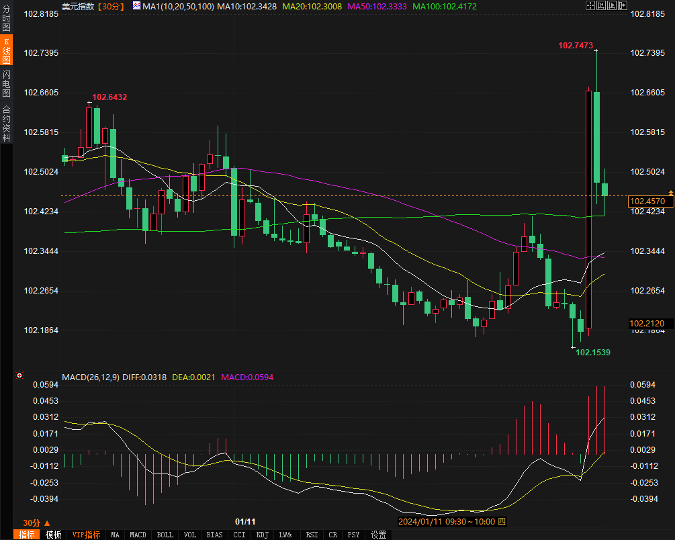Switch to the 分时图 side tab
This screenshot has width=675, height=540.
[7, 19]
